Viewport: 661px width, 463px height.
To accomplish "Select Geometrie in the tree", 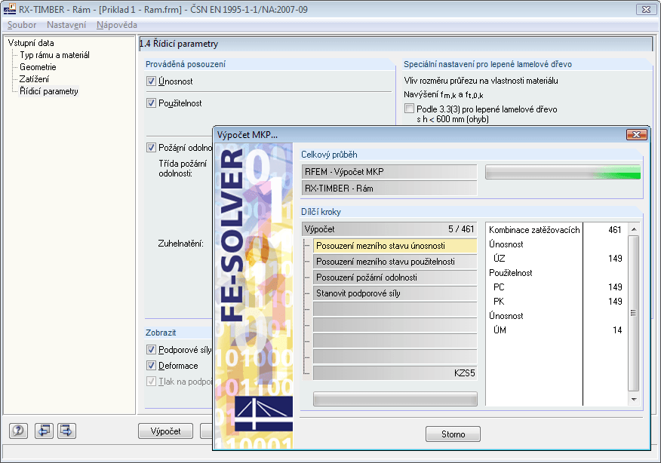I will click(38, 67).
